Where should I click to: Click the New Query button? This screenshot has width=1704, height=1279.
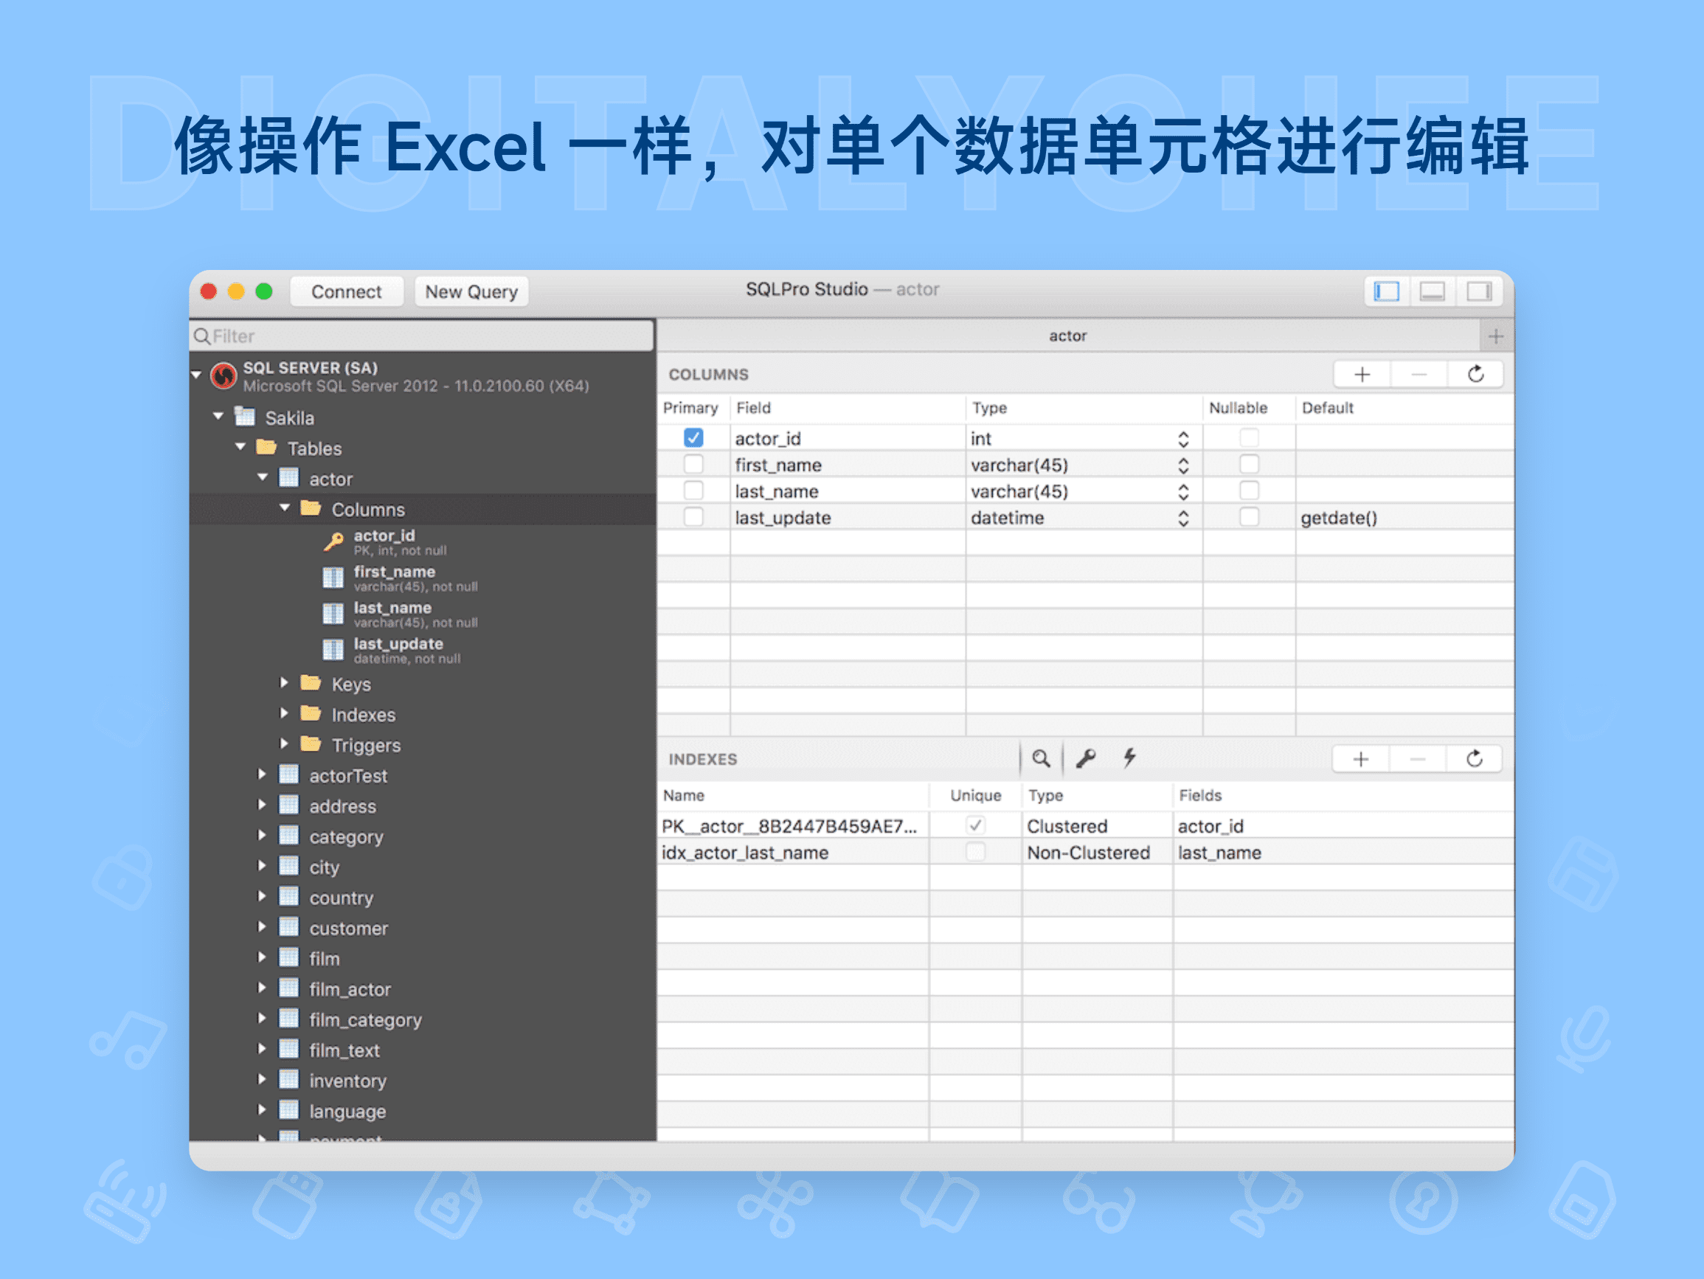pyautogui.click(x=471, y=291)
